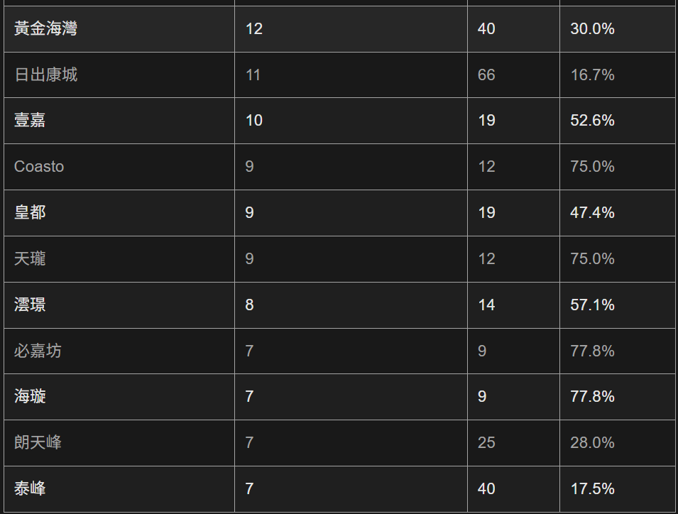This screenshot has height=514, width=678.
Task: Select the Coasto row label
Action: point(39,167)
